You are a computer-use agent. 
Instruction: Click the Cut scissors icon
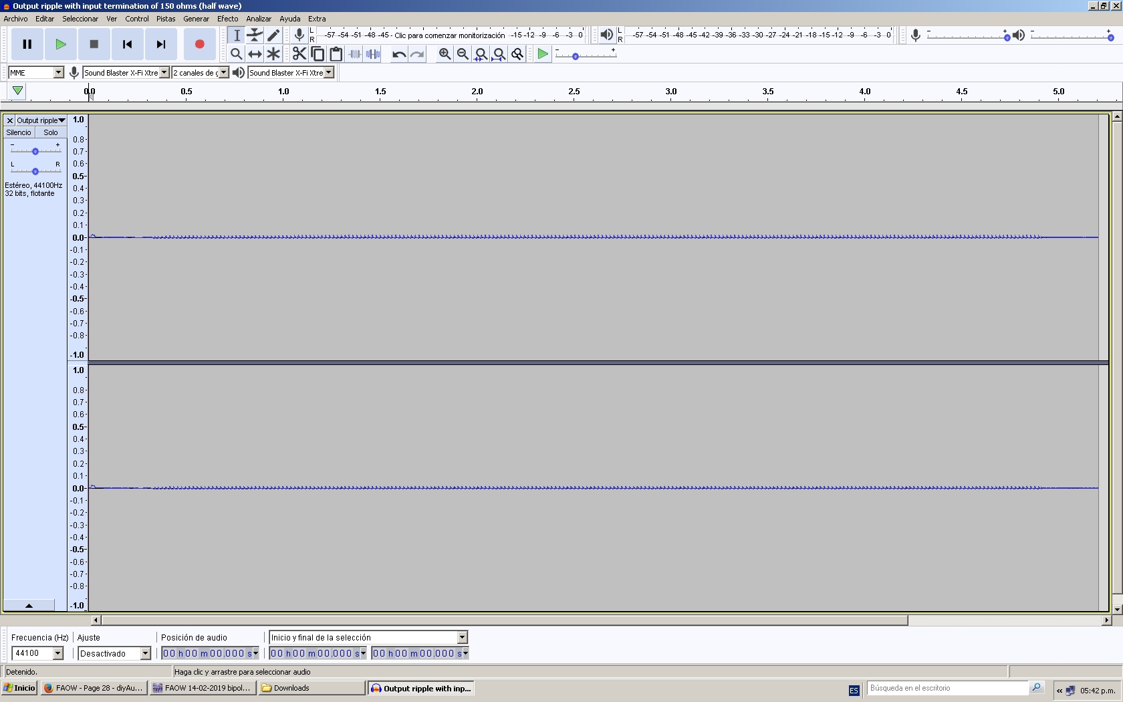pos(299,53)
